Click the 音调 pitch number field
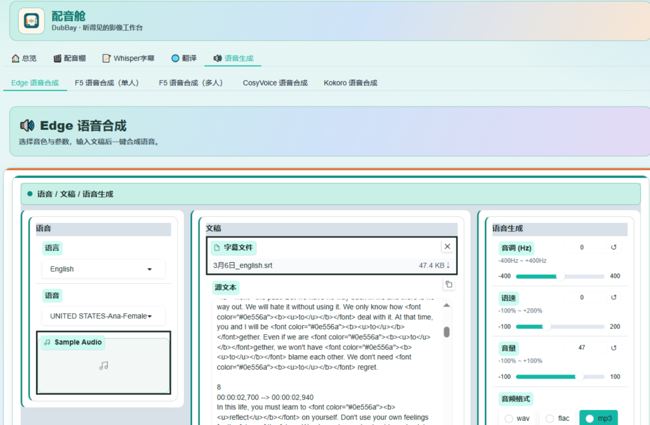This screenshot has height=425, width=650. [581, 247]
